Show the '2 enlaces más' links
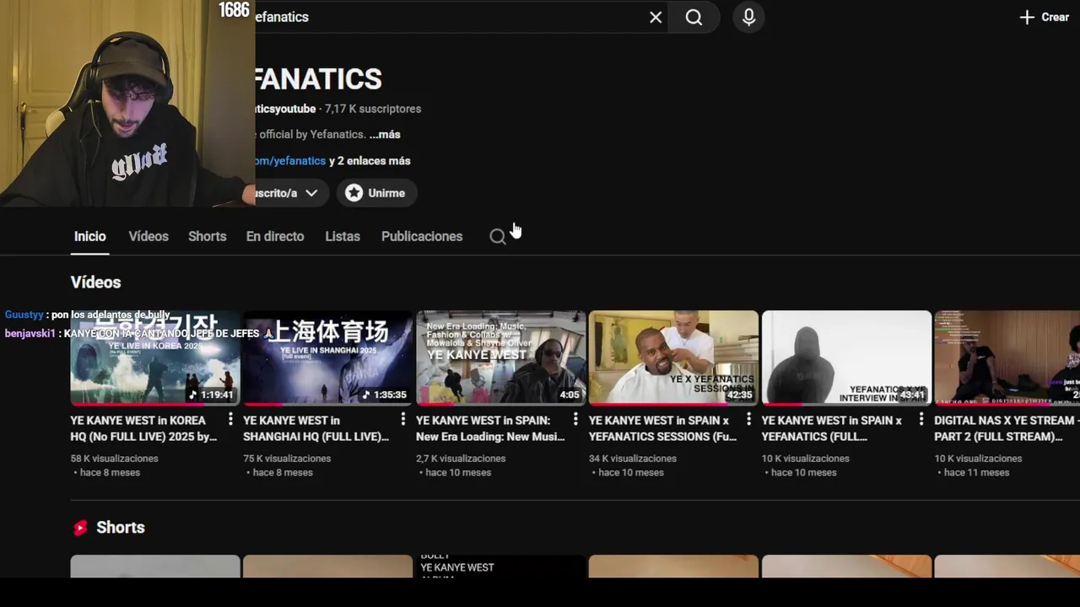This screenshot has width=1080, height=607. [370, 160]
